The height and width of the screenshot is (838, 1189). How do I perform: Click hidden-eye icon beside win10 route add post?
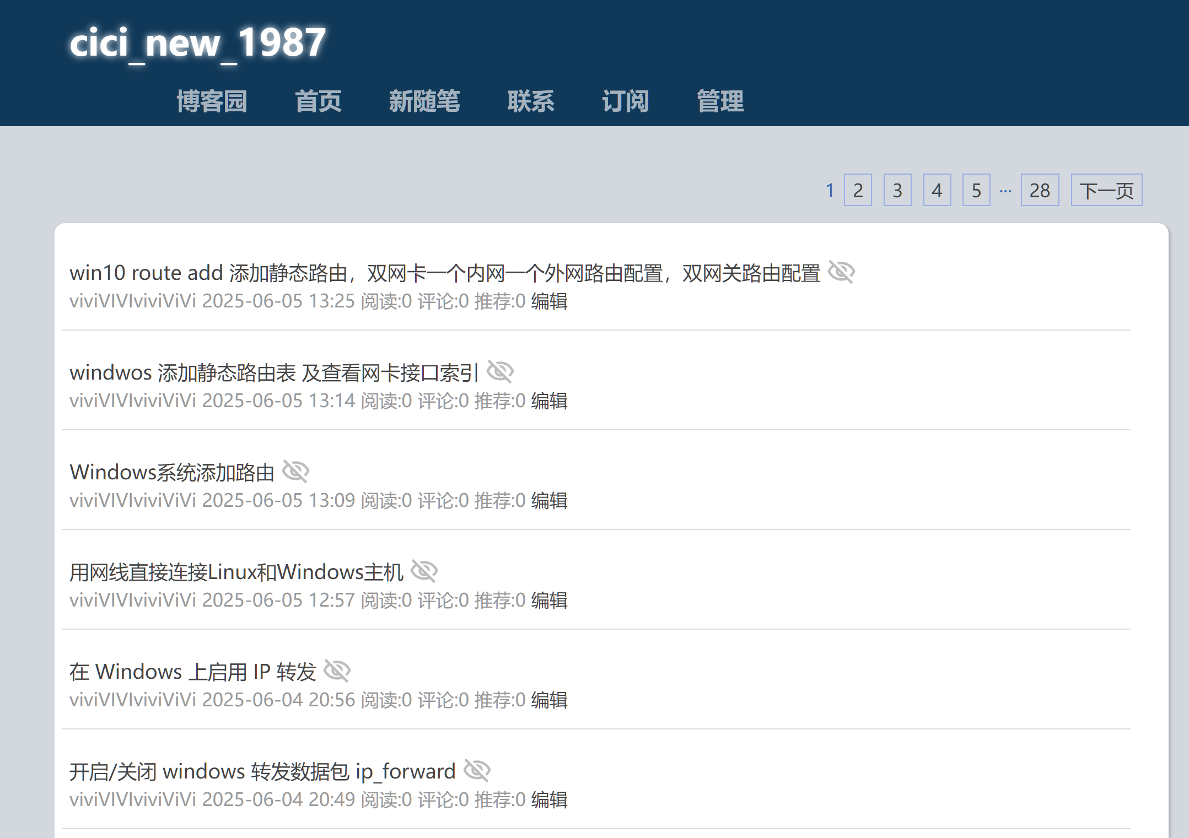click(841, 272)
